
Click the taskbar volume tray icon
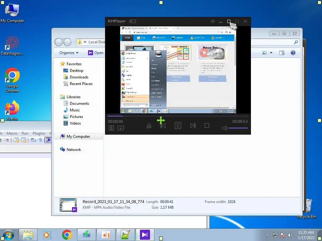pos(290,235)
